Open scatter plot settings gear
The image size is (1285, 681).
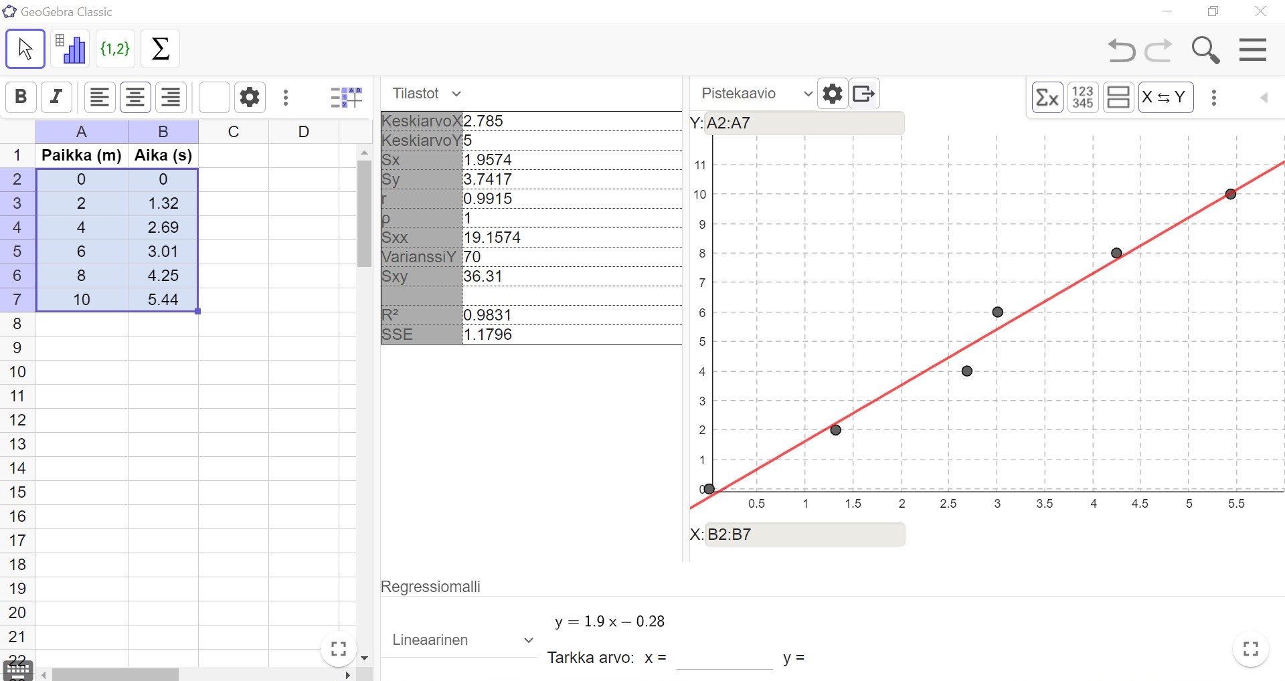(x=833, y=94)
